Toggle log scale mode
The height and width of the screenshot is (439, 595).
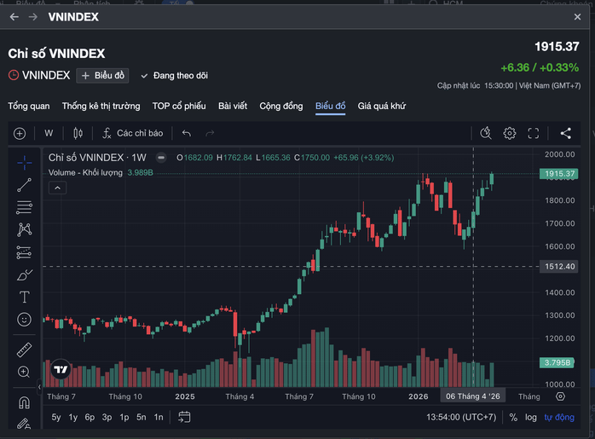(531, 418)
